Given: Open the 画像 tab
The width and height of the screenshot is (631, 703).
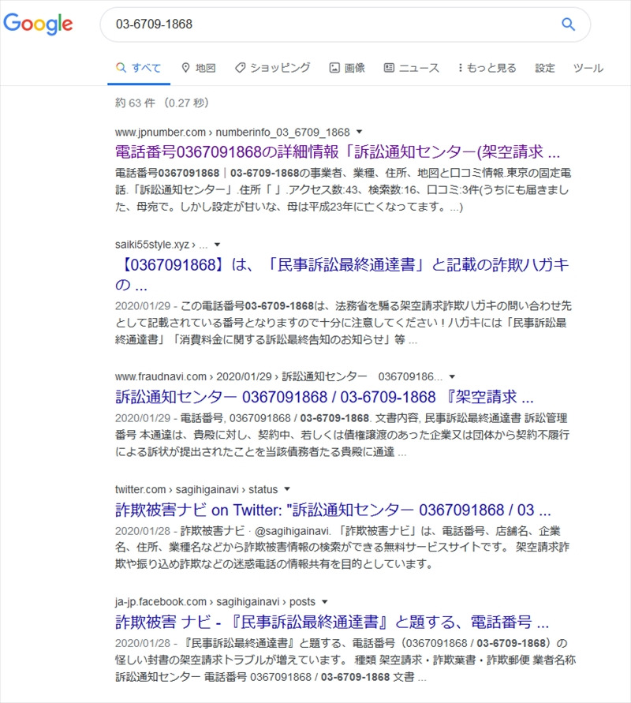Looking at the screenshot, I should [x=347, y=68].
